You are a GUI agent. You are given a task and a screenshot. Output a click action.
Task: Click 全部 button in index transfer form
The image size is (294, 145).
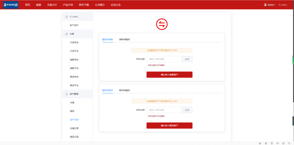pos(187,59)
